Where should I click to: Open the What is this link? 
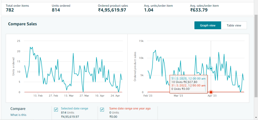pos(18,115)
